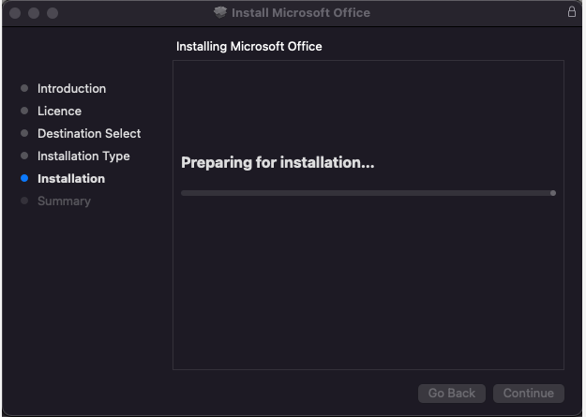
Task: Click the blue bullet beside Installation
Action: point(24,178)
